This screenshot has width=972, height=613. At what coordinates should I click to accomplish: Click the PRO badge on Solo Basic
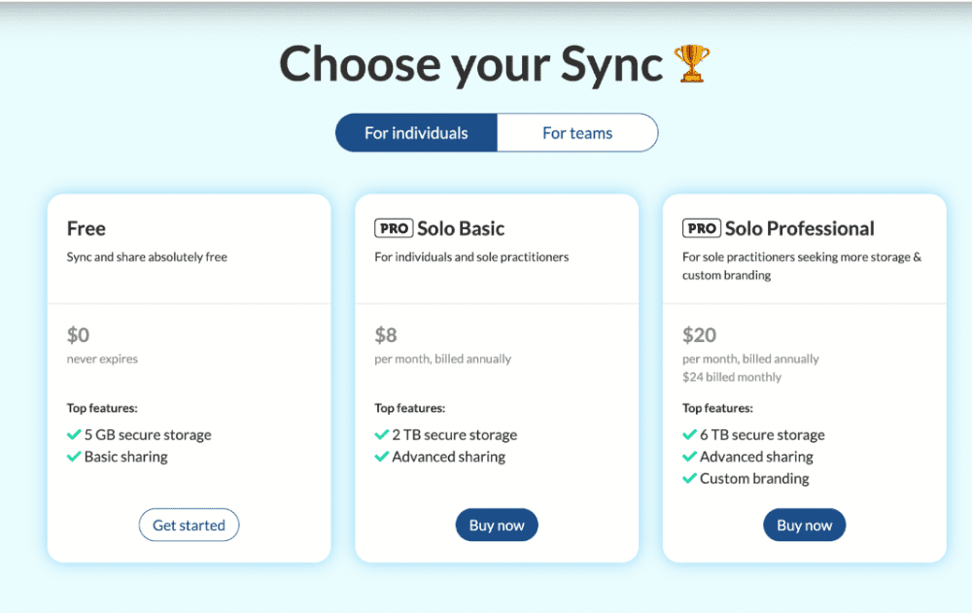[394, 228]
